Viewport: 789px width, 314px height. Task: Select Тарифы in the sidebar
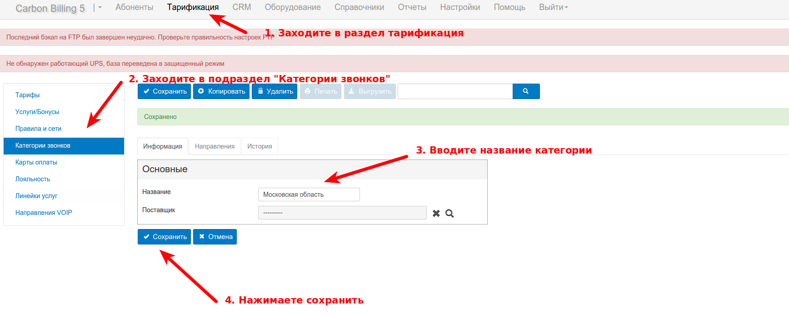click(28, 95)
